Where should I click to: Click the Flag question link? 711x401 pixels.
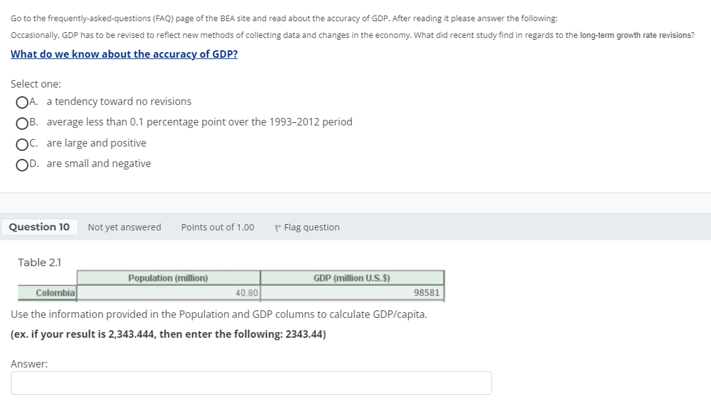click(x=311, y=227)
